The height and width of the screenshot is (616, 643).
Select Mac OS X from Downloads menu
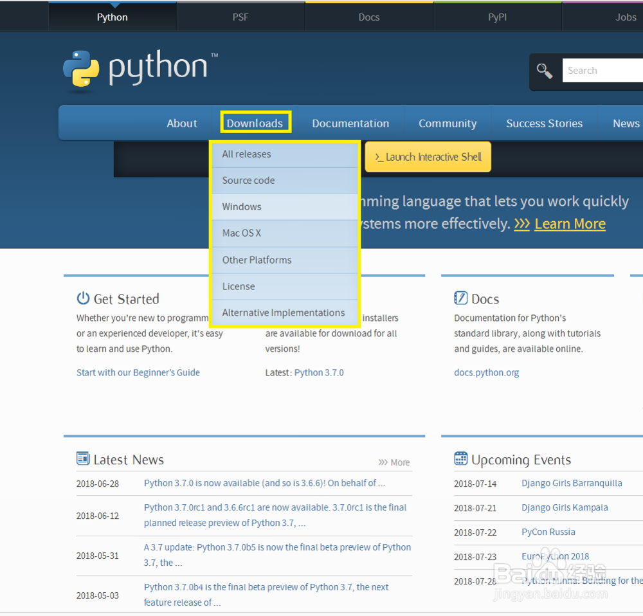(285, 233)
